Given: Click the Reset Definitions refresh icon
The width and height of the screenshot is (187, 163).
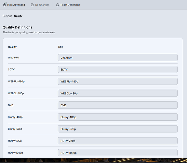Looking at the screenshot, I should pos(58,5).
